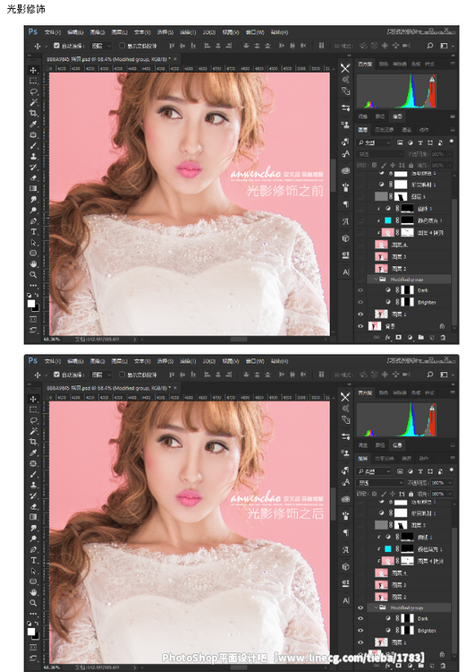Open the auto-select target dropdown in the bottom window

tap(101, 375)
